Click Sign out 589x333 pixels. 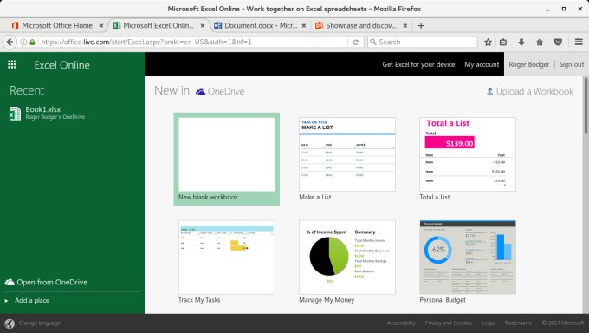point(572,64)
